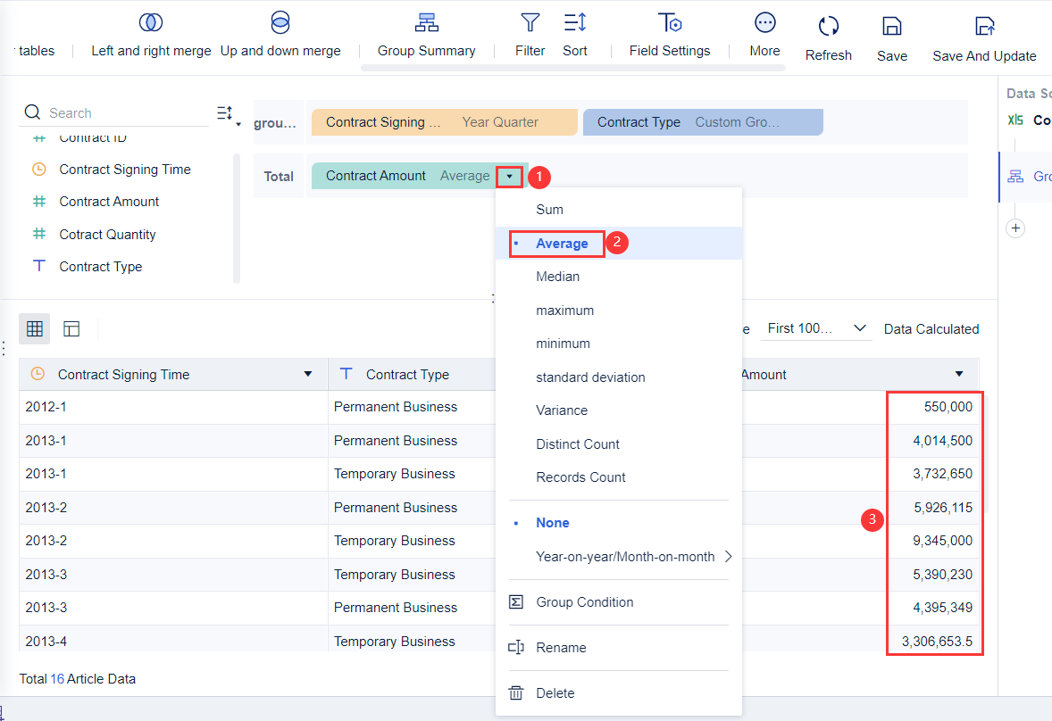The image size is (1052, 721).
Task: Select Median from the aggregation menu
Action: pos(558,277)
